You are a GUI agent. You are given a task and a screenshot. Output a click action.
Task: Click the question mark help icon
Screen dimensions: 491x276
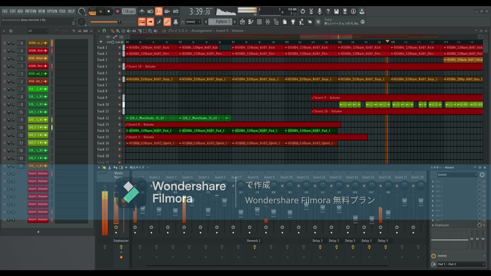328,11
